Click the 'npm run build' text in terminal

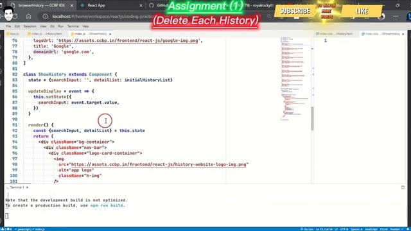(107, 205)
